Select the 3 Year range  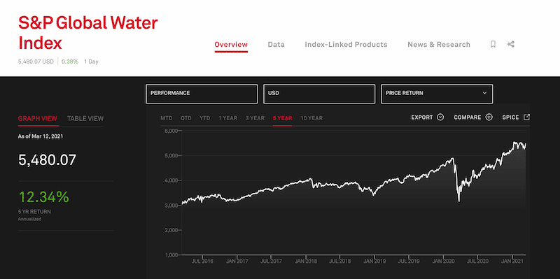[255, 118]
